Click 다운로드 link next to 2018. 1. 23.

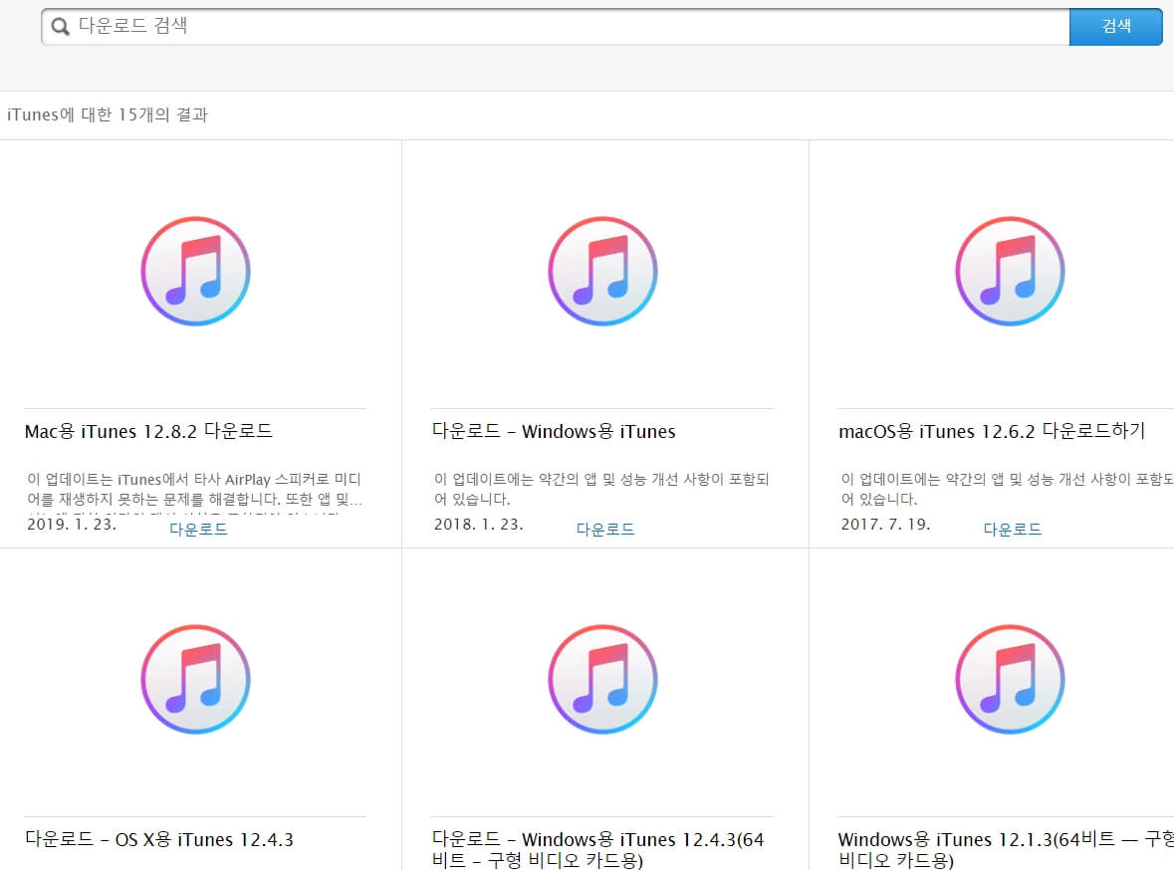(605, 530)
